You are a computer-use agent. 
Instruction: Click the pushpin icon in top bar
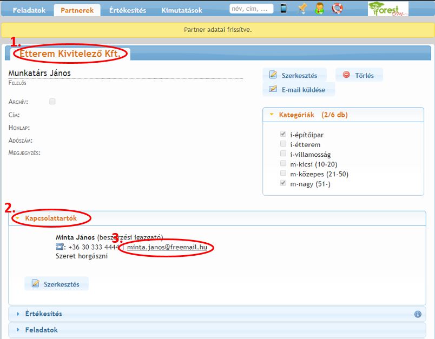pos(302,9)
